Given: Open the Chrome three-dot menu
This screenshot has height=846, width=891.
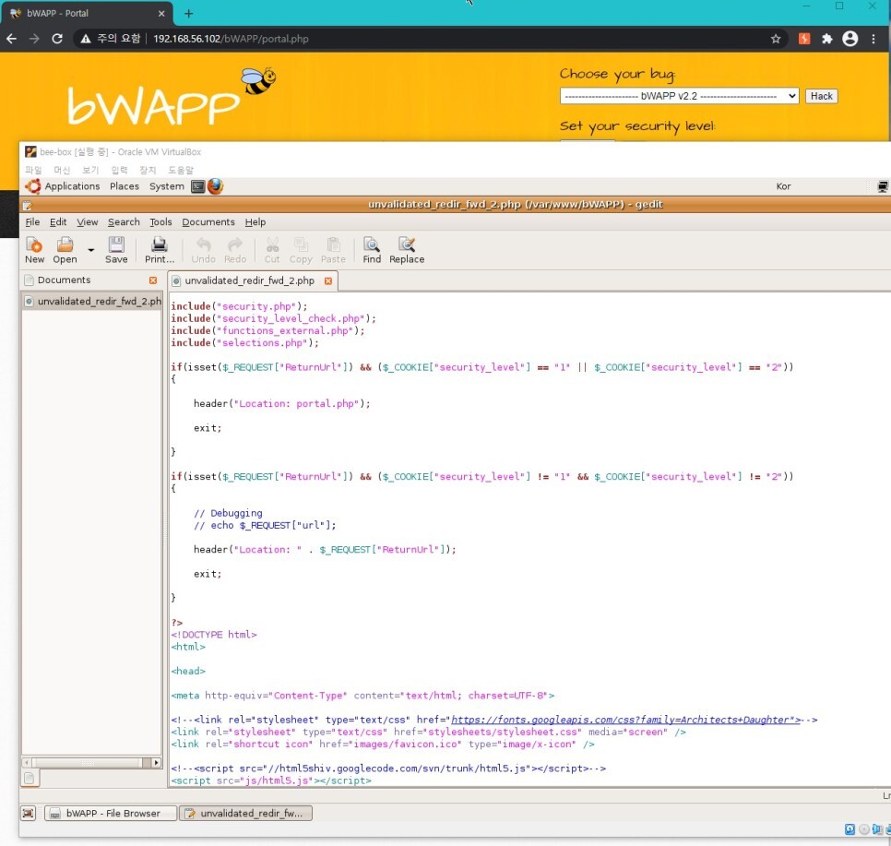Looking at the screenshot, I should pyautogui.click(x=873, y=39).
